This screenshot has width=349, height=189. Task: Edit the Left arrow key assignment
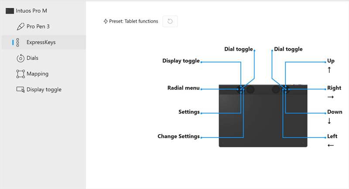(x=332, y=136)
